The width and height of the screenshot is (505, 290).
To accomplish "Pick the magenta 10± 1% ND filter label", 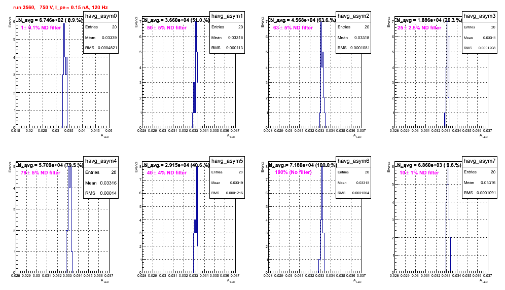I will click(419, 173).
